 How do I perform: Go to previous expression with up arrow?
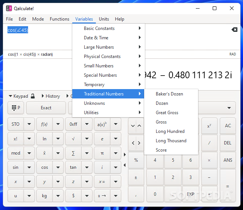(x=140, y=126)
